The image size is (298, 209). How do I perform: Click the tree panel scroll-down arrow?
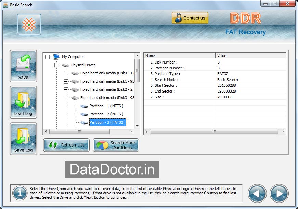pyautogui.click(x=137, y=126)
